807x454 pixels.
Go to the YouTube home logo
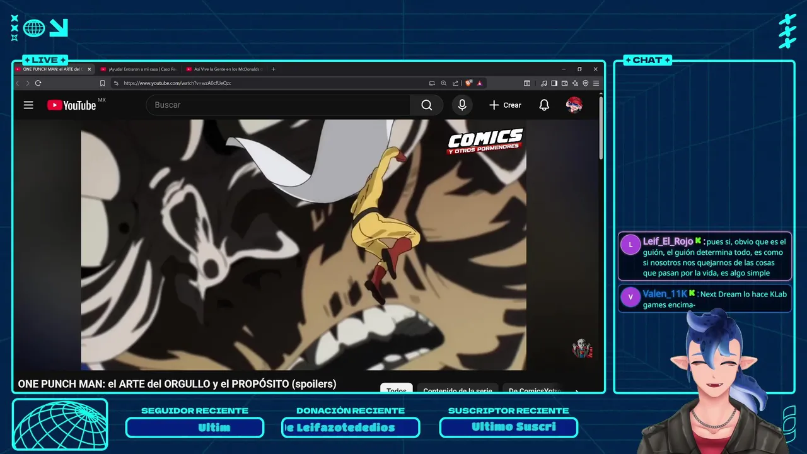pyautogui.click(x=71, y=105)
